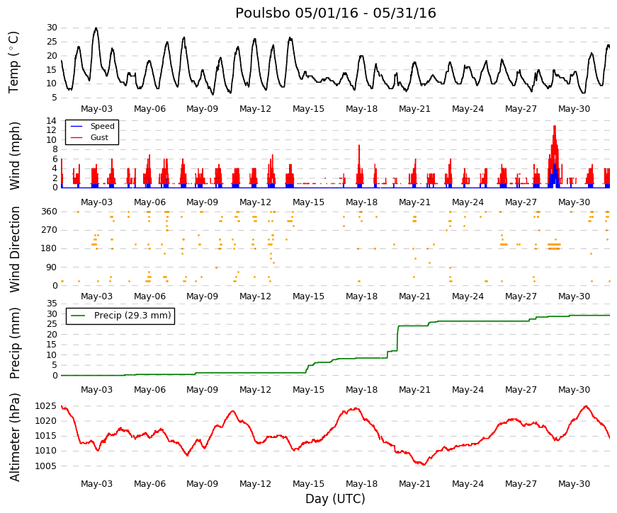Click the blue Speed line in wind legend

(x=77, y=126)
